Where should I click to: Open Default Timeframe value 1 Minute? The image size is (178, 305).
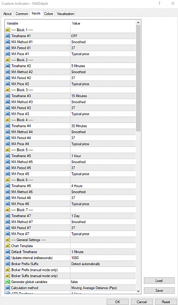click(x=103, y=252)
